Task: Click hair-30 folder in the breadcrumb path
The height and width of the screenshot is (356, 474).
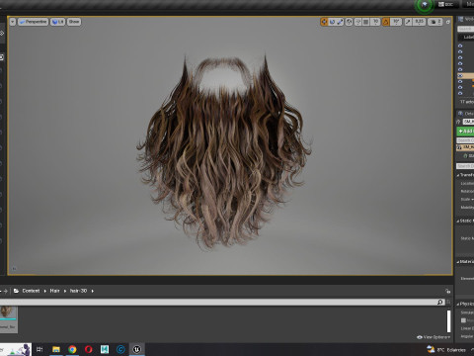Action: 78,291
